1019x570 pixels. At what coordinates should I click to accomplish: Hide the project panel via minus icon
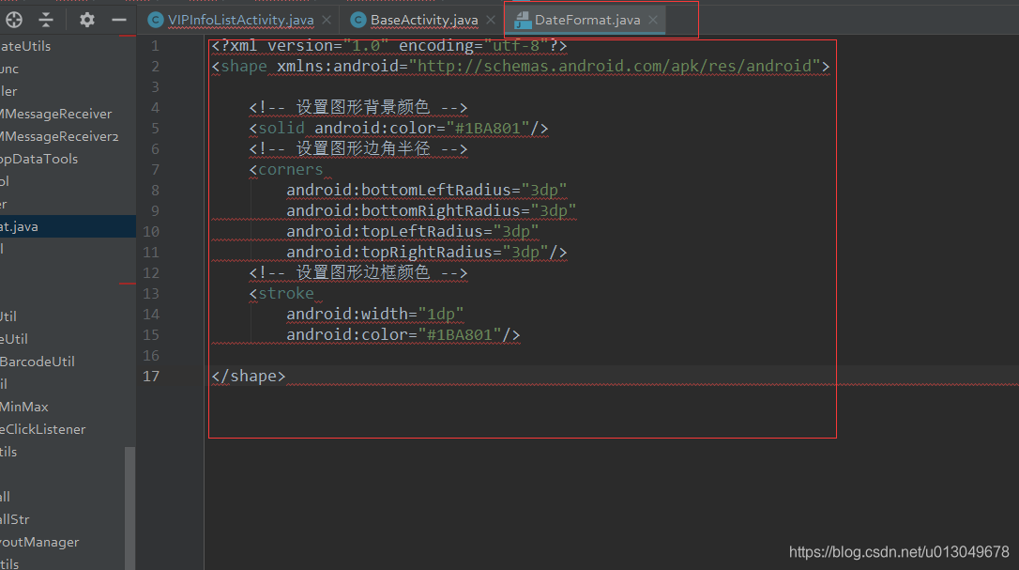[x=119, y=20]
